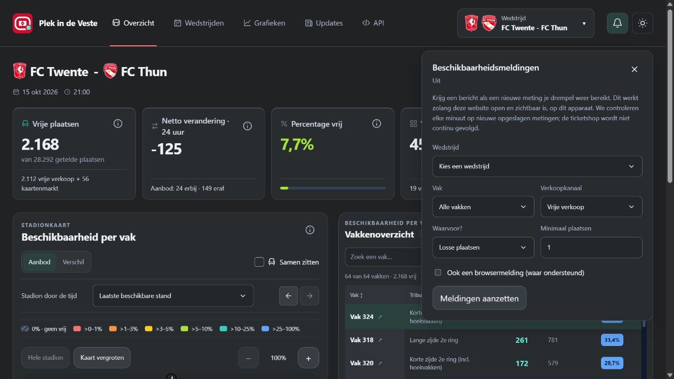
Task: Close the Beschikbaarheidsmeldingen panel
Action: tap(634, 69)
